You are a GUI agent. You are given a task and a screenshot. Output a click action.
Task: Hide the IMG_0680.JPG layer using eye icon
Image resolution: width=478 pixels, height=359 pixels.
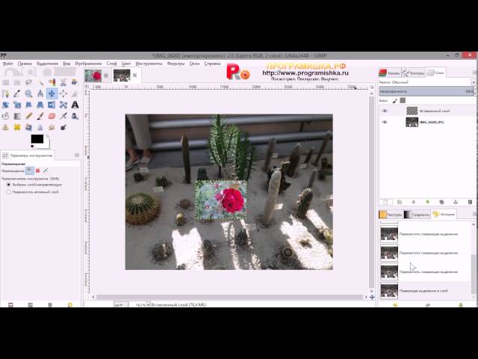(385, 122)
